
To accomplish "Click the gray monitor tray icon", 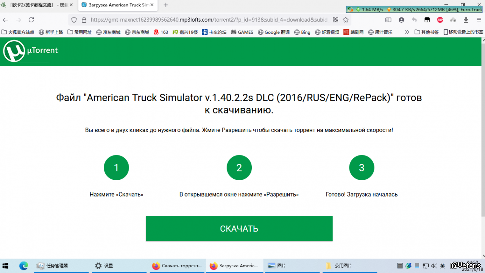I will click(400, 266).
